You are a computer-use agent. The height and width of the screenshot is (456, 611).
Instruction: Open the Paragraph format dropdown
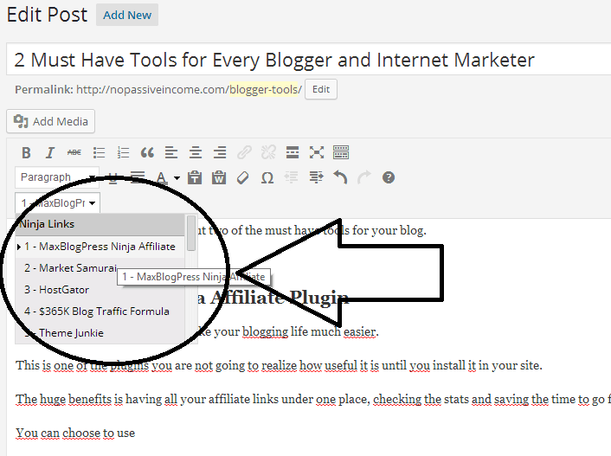pyautogui.click(x=57, y=177)
